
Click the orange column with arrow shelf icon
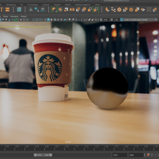(x=107, y=10)
